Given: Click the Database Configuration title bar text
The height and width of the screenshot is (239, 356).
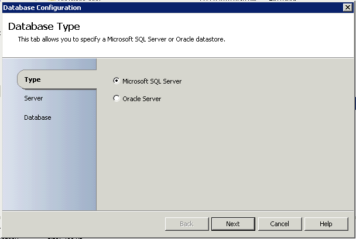Looking at the screenshot, I should 42,8.
